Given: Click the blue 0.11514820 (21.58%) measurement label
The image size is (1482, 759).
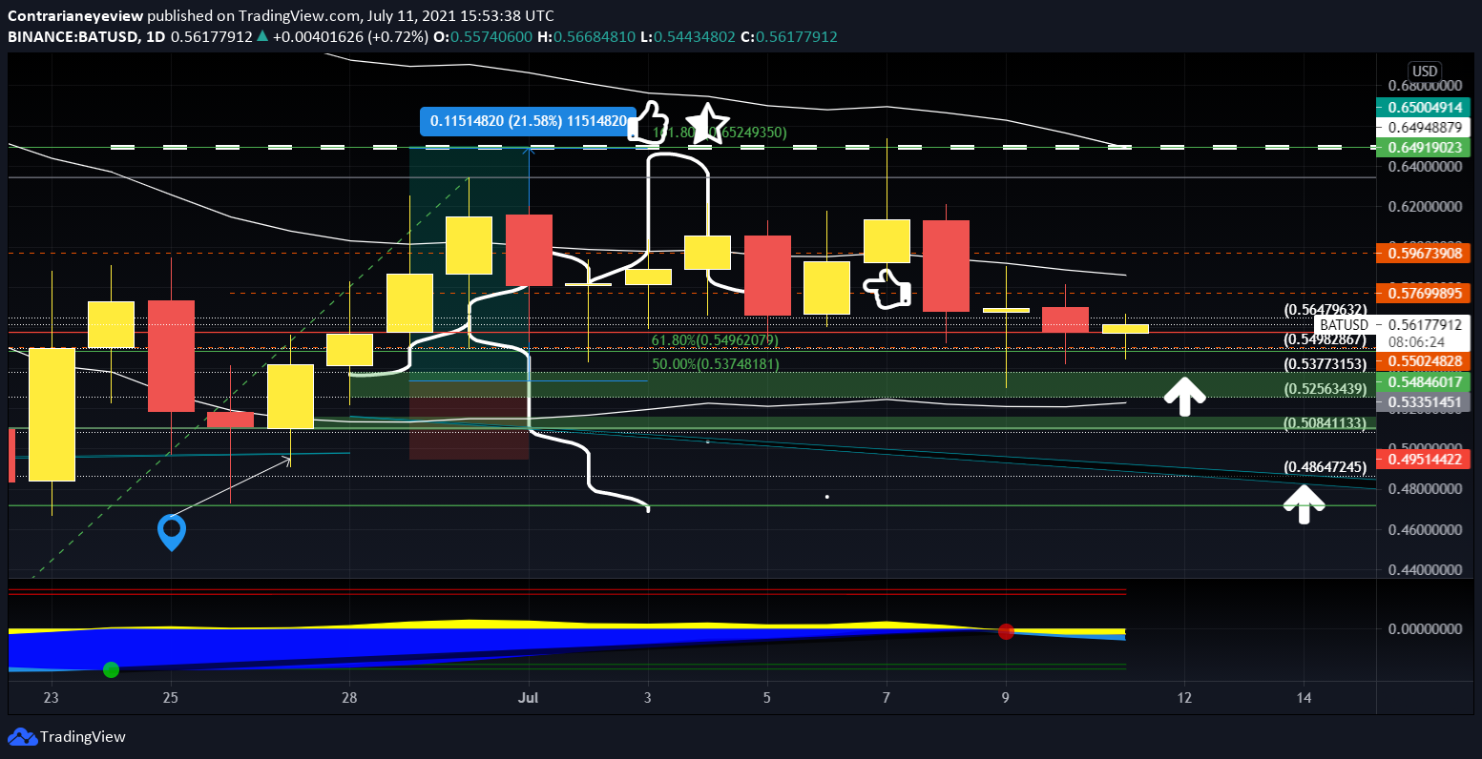Looking at the screenshot, I should click(x=528, y=121).
